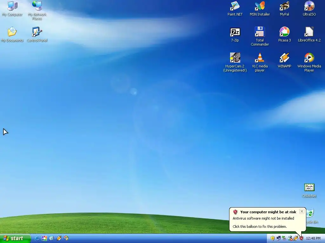This screenshot has width=325, height=243.
Task: Click the Winamp agent tray icon
Action: (x=295, y=239)
